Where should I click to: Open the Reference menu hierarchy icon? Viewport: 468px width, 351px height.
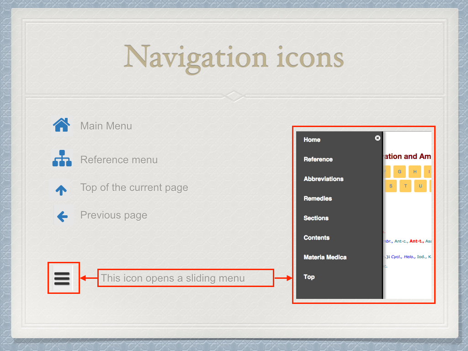[x=62, y=158]
